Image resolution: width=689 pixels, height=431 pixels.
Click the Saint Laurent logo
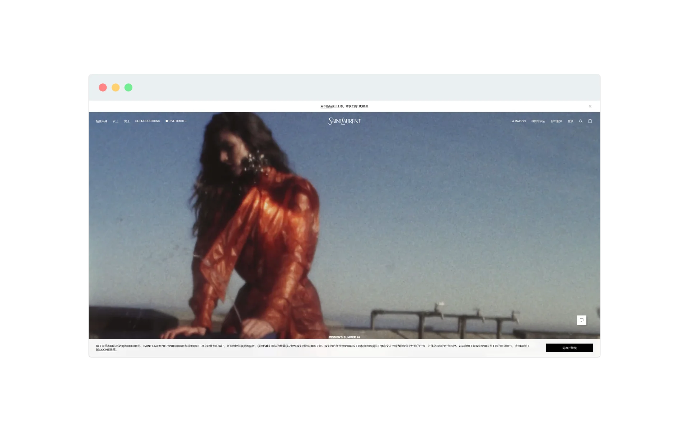(344, 121)
